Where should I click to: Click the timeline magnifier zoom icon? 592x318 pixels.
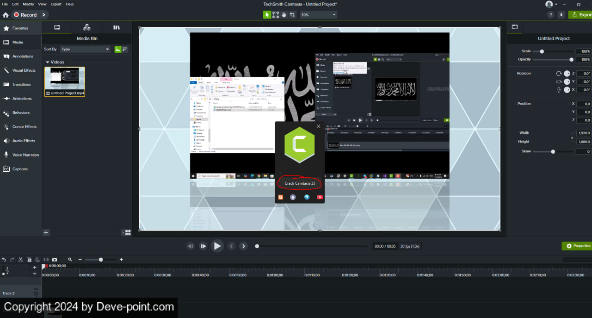[70, 260]
